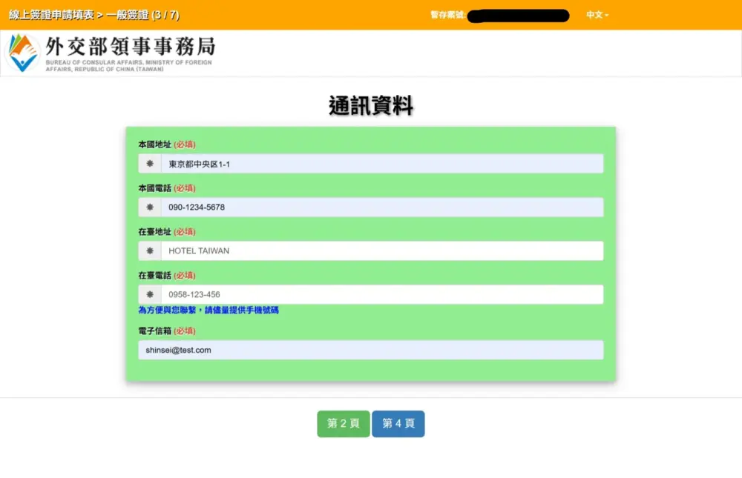Click the asterisk icon beside 本國電話 field
The width and height of the screenshot is (742, 478).
[150, 207]
